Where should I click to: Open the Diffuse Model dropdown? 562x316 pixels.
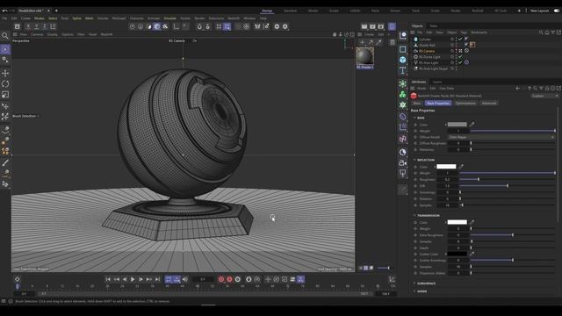tap(501, 137)
